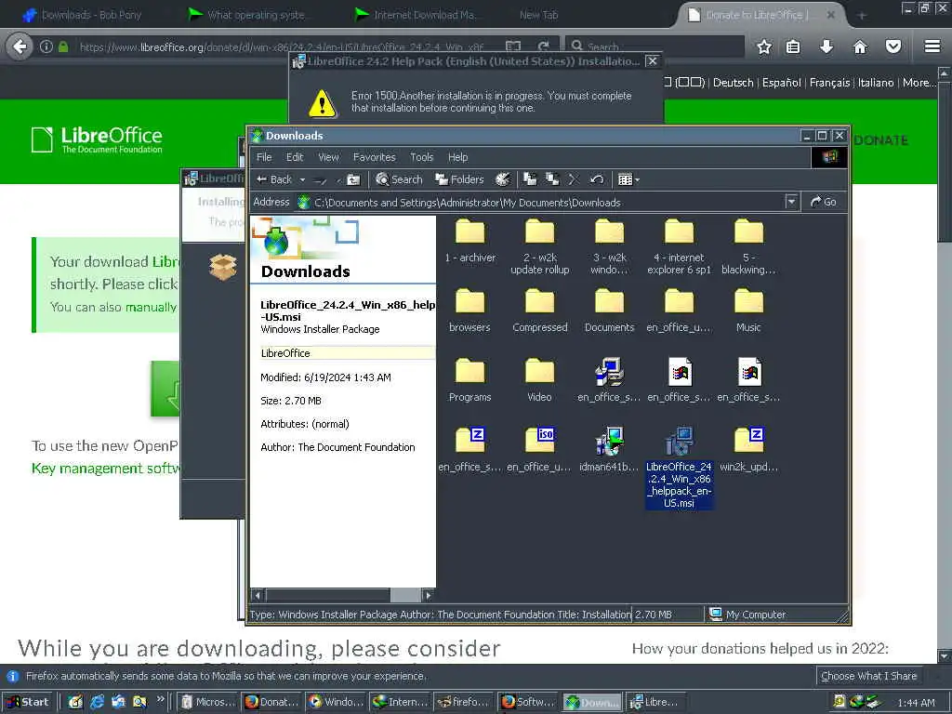Image resolution: width=952 pixels, height=714 pixels.
Task: Select the 'Music' folder
Action: click(748, 311)
